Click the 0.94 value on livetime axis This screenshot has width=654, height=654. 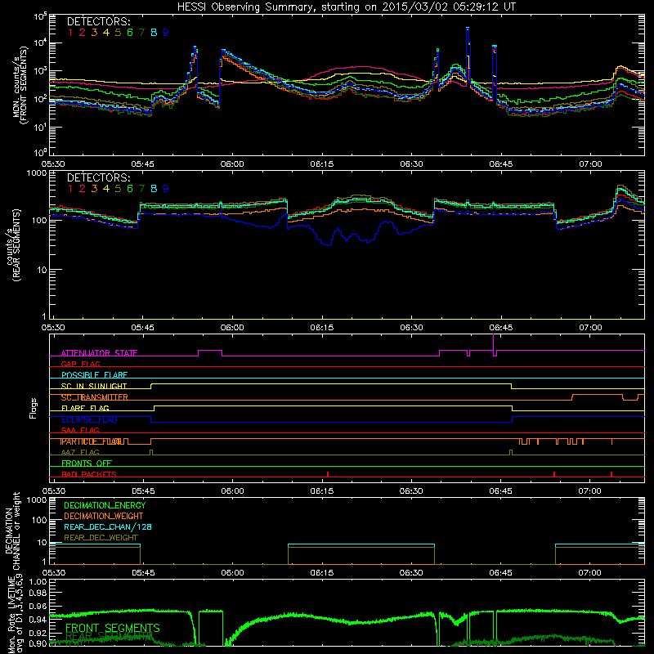[x=38, y=620]
